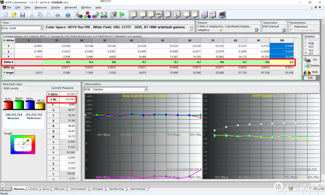
Task: Open Help via the question mark icon
Action: click(x=68, y=15)
